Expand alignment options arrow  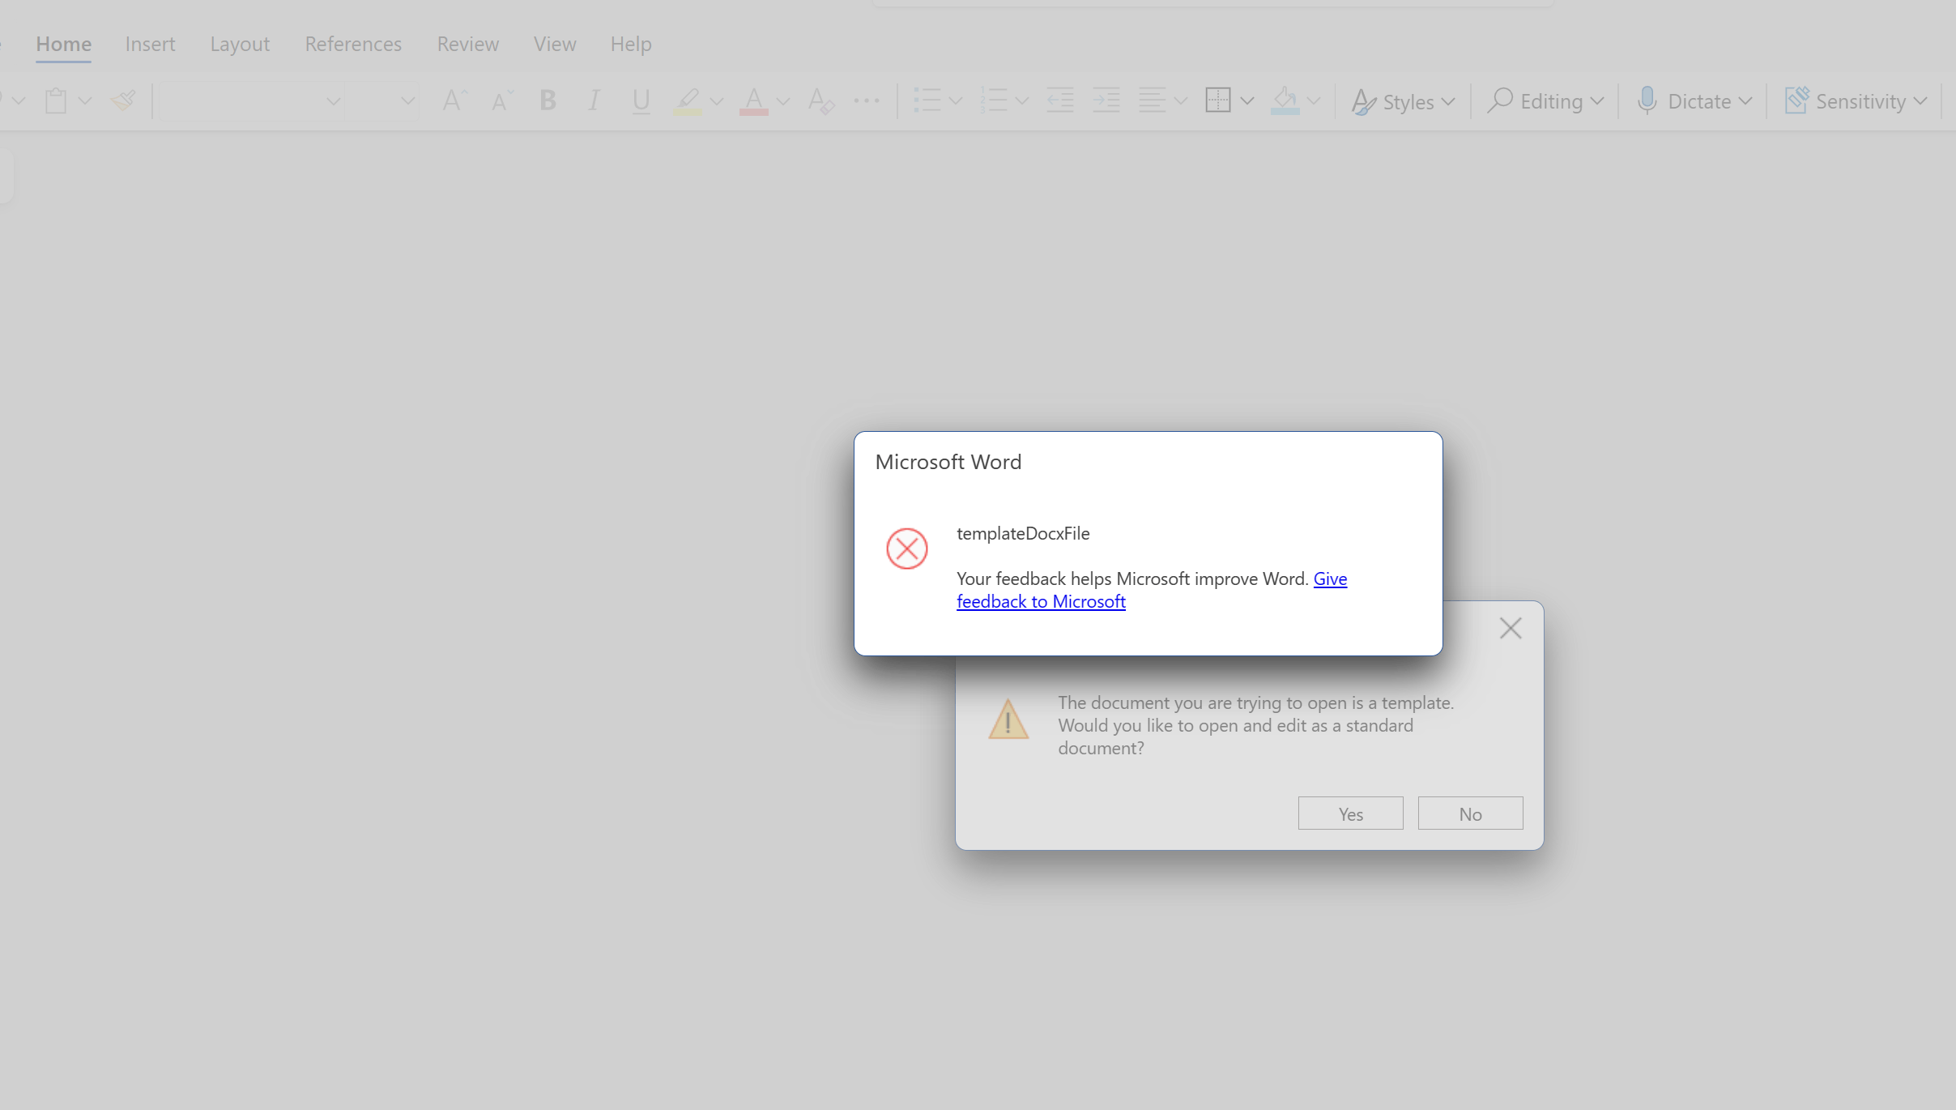pos(1181,101)
